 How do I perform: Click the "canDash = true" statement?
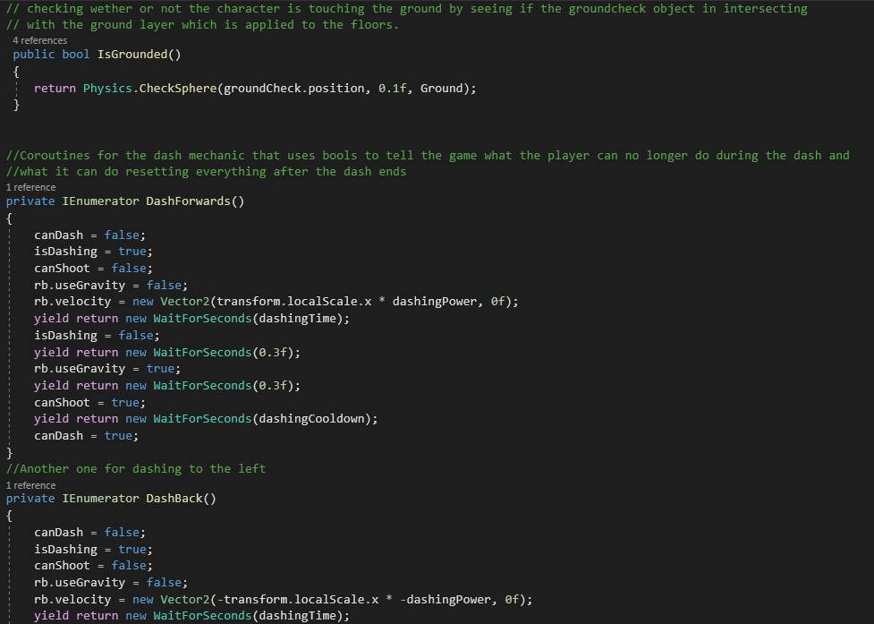pyautogui.click(x=83, y=436)
